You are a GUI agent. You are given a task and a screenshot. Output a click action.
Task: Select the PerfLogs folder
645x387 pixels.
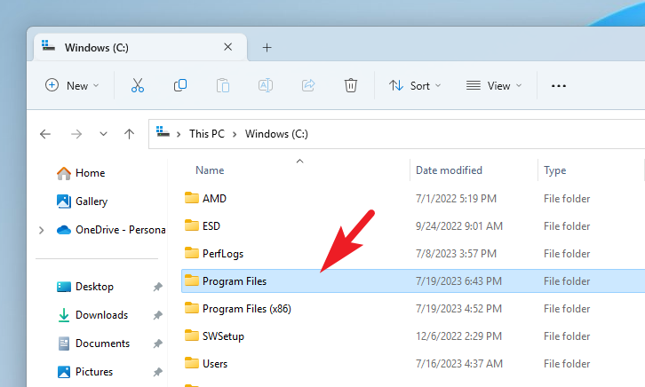(223, 254)
